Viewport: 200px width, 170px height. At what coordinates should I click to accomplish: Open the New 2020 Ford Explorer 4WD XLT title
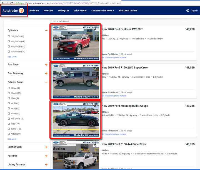pyautogui.click(x=122, y=29)
